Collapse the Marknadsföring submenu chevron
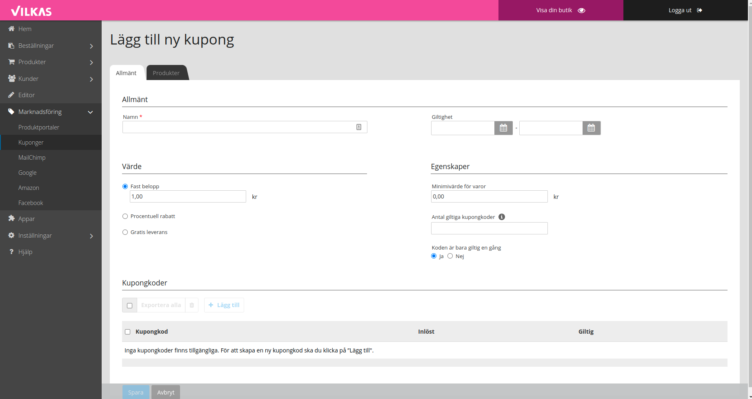The height and width of the screenshot is (399, 752). point(90,112)
